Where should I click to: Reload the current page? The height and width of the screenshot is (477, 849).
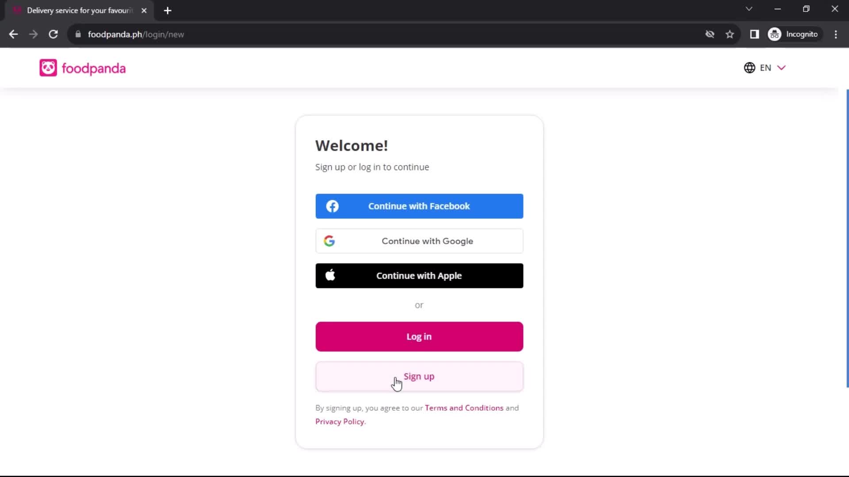coord(53,34)
